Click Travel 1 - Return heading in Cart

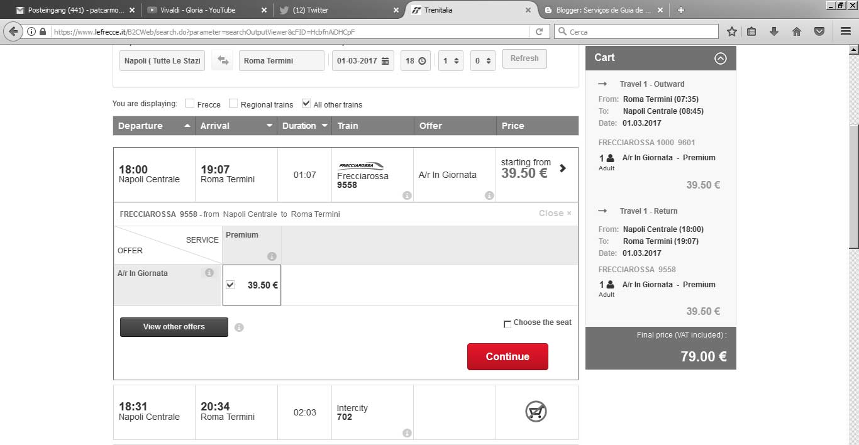(x=648, y=211)
